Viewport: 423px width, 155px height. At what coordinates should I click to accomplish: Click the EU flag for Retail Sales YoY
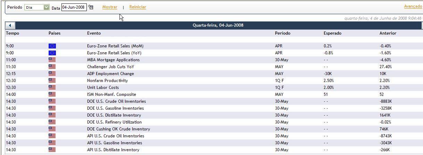[x=52, y=53]
